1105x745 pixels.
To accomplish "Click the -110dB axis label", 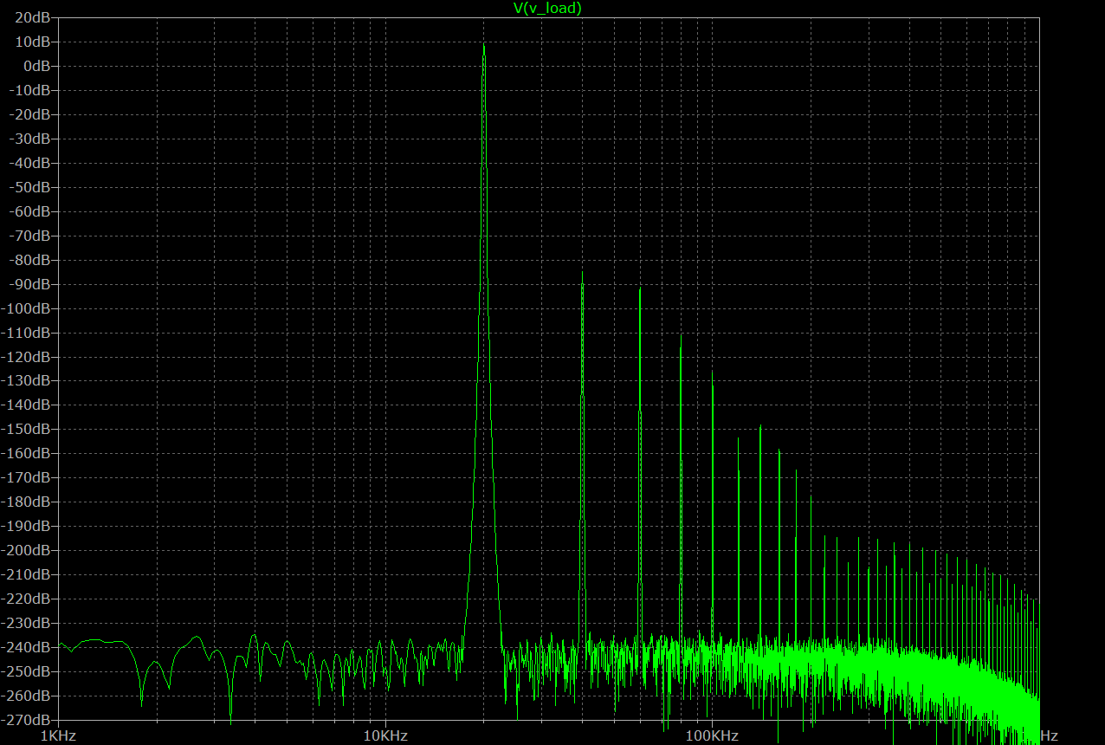I will tap(27, 333).
